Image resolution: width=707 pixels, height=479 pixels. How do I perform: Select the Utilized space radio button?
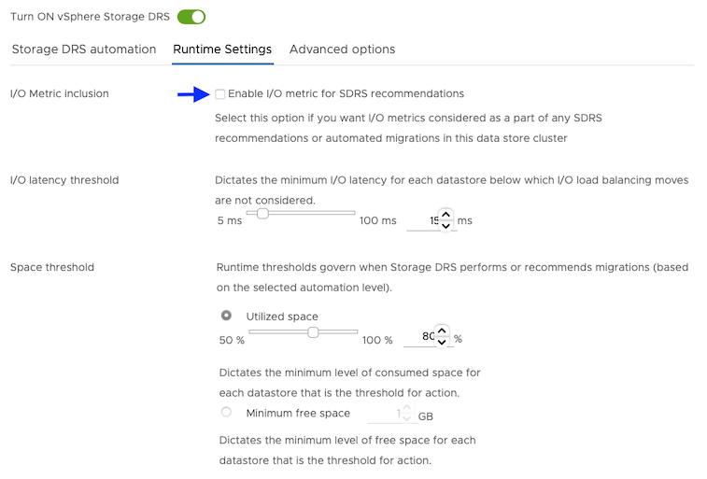pos(226,316)
